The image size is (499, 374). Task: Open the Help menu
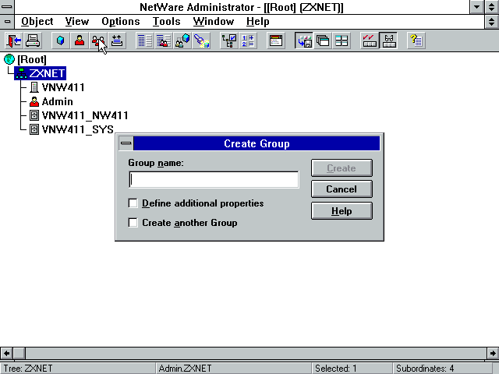pos(258,22)
